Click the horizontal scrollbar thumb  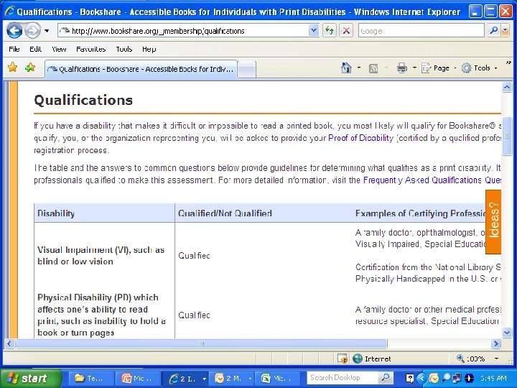201,343
